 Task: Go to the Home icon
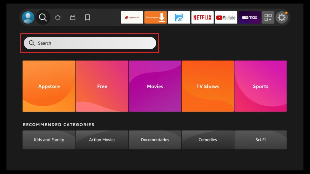58,17
